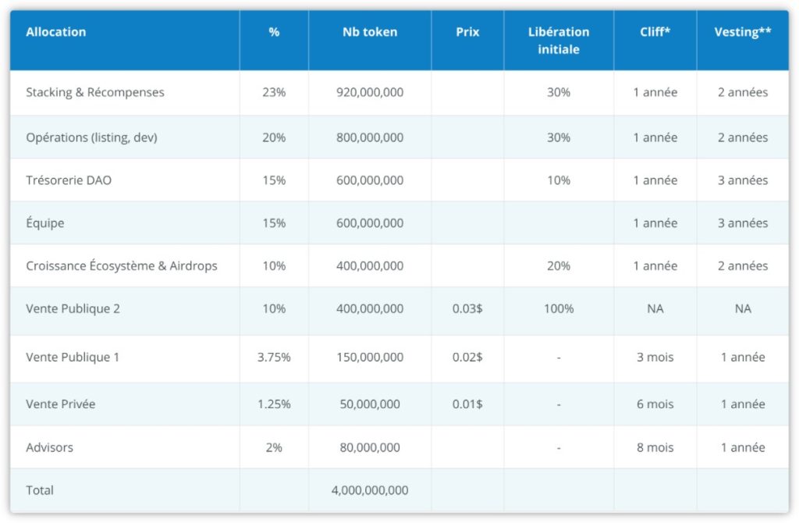Click Advisors 1 année vesting cell

(743, 447)
